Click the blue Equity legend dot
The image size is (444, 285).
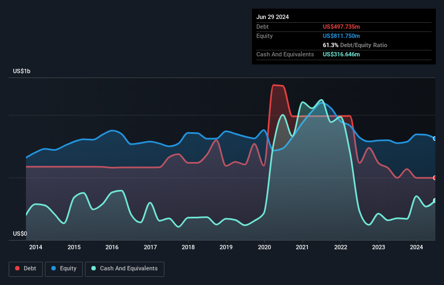(x=54, y=268)
